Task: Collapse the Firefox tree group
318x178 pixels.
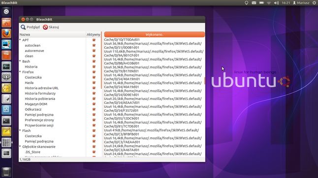Action: point(20,72)
